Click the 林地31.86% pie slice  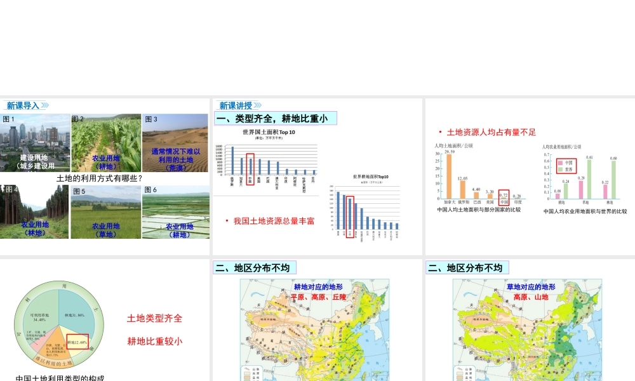click(x=74, y=315)
